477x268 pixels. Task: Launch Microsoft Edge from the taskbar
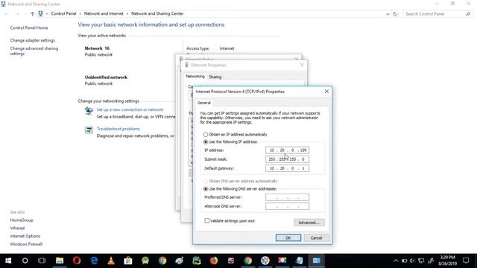94,261
